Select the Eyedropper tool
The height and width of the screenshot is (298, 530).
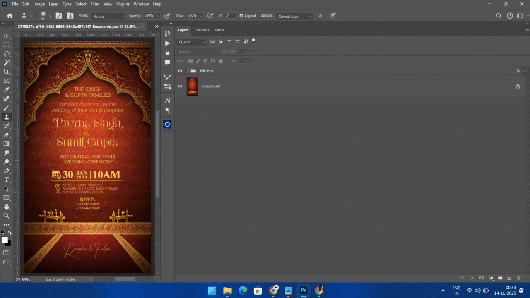coord(7,90)
